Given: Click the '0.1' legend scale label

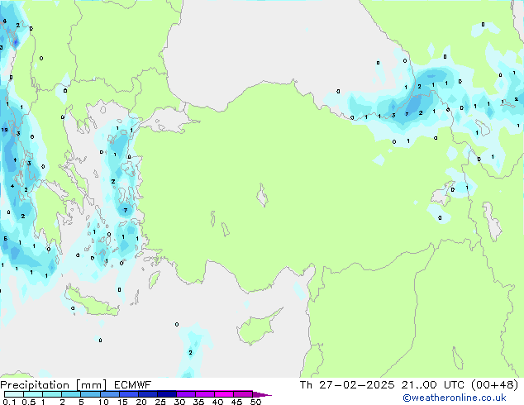Looking at the screenshot, I should click(9, 402).
